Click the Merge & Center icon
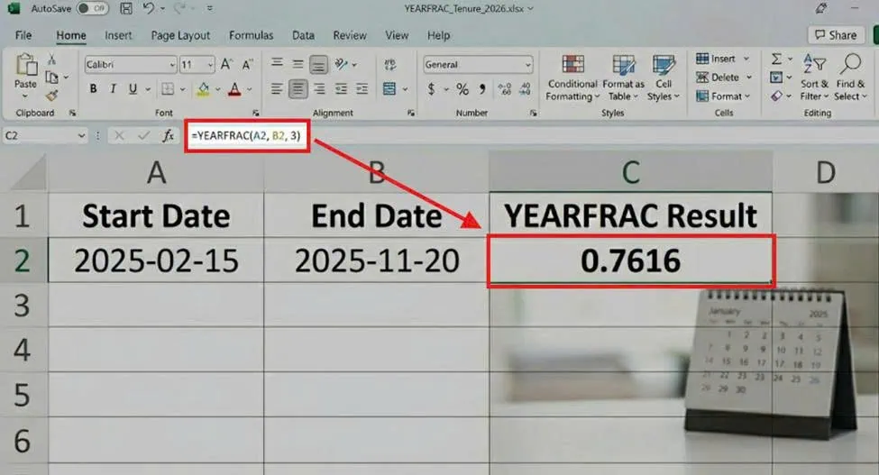This screenshot has width=879, height=475. click(389, 88)
